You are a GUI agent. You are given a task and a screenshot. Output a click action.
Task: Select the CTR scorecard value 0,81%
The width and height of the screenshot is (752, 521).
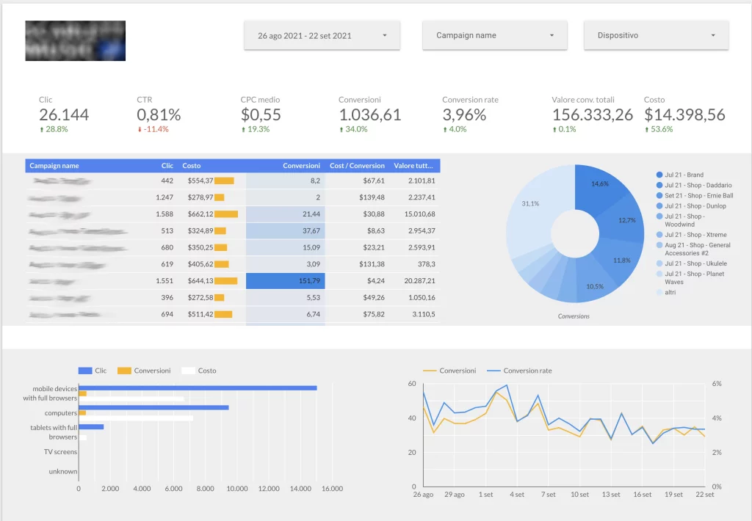point(159,114)
